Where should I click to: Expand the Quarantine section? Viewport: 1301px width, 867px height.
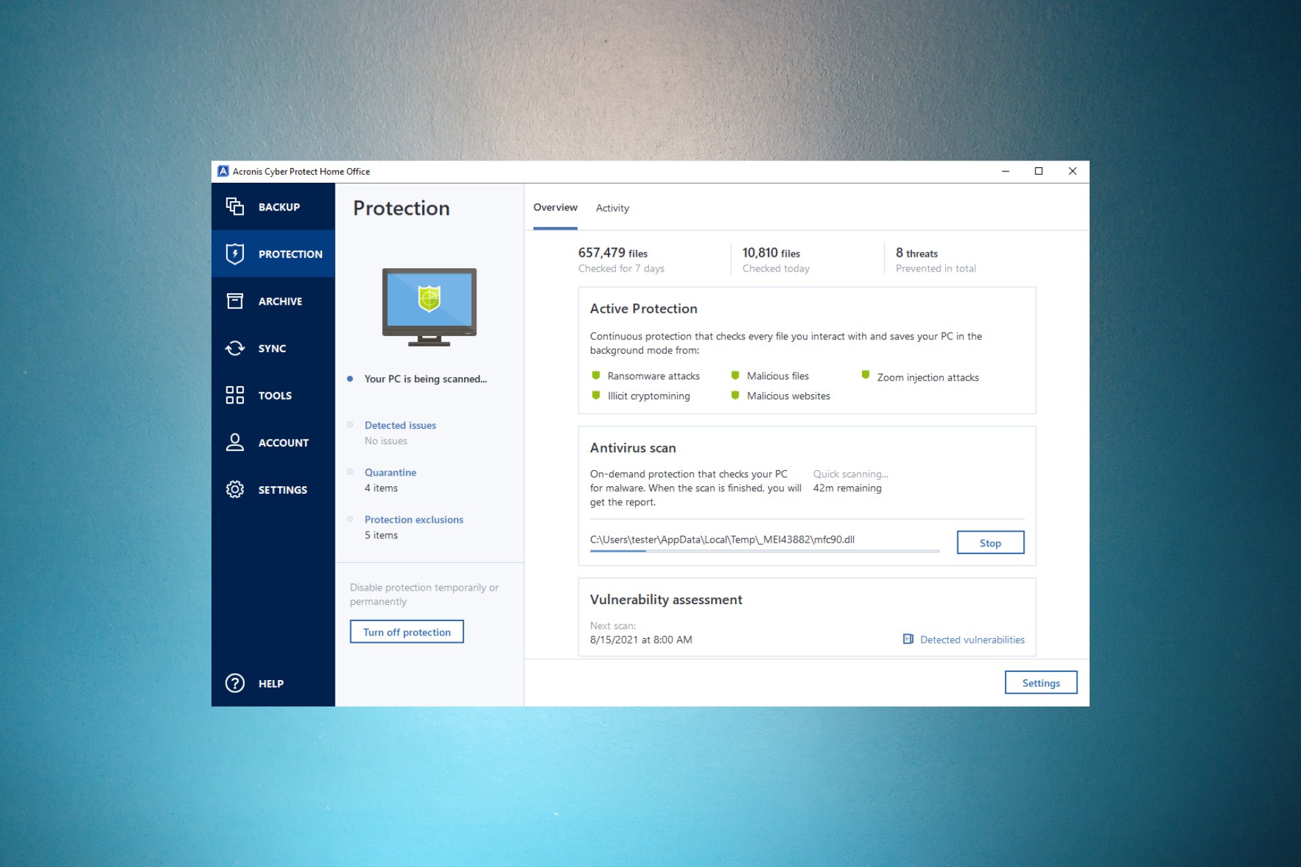[x=391, y=472]
